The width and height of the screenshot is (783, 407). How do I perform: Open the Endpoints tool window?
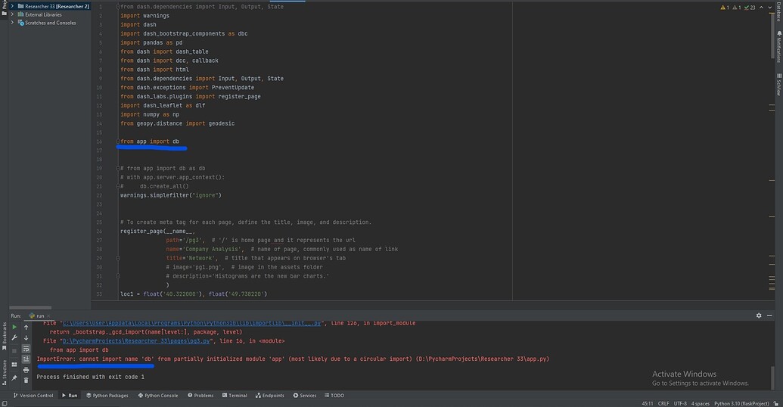pyautogui.click(x=269, y=396)
